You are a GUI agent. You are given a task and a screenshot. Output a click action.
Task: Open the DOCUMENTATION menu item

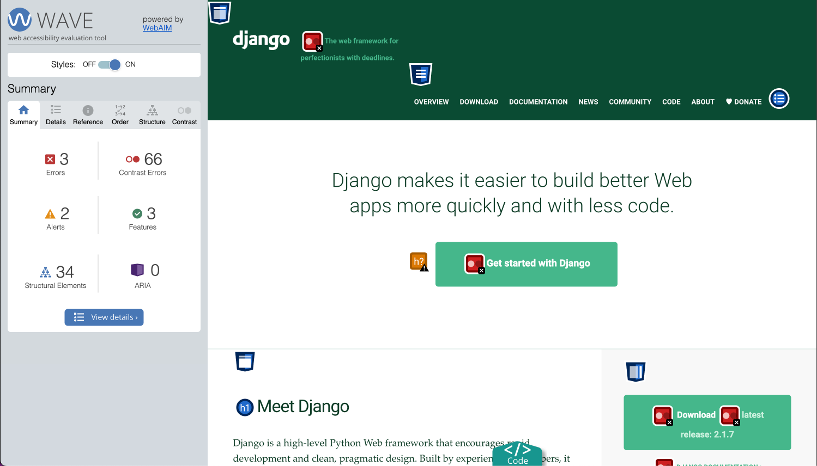click(x=538, y=102)
